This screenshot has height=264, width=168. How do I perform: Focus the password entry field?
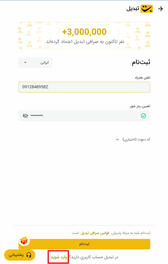click(84, 116)
